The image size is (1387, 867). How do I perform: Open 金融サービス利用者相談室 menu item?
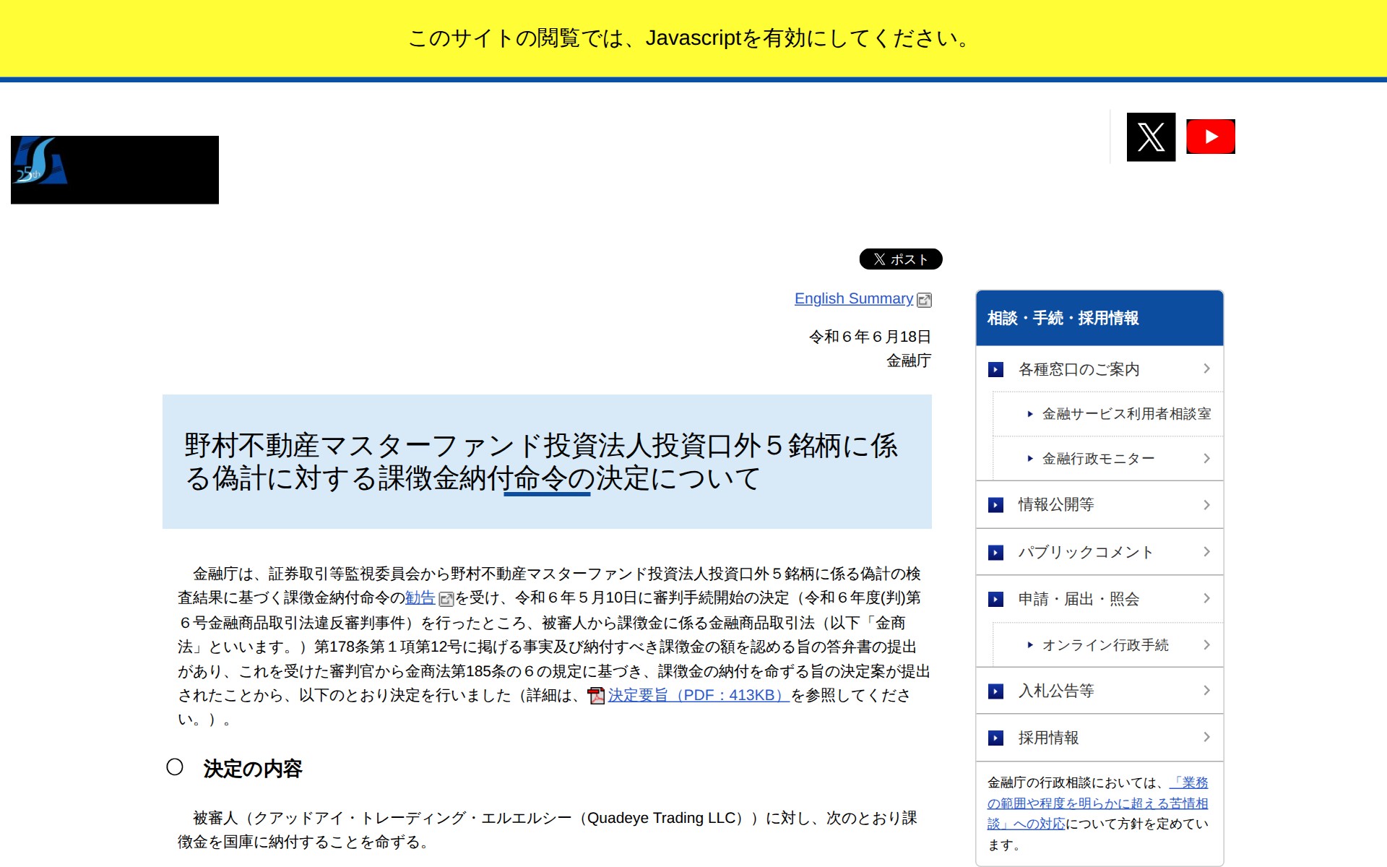click(1125, 414)
